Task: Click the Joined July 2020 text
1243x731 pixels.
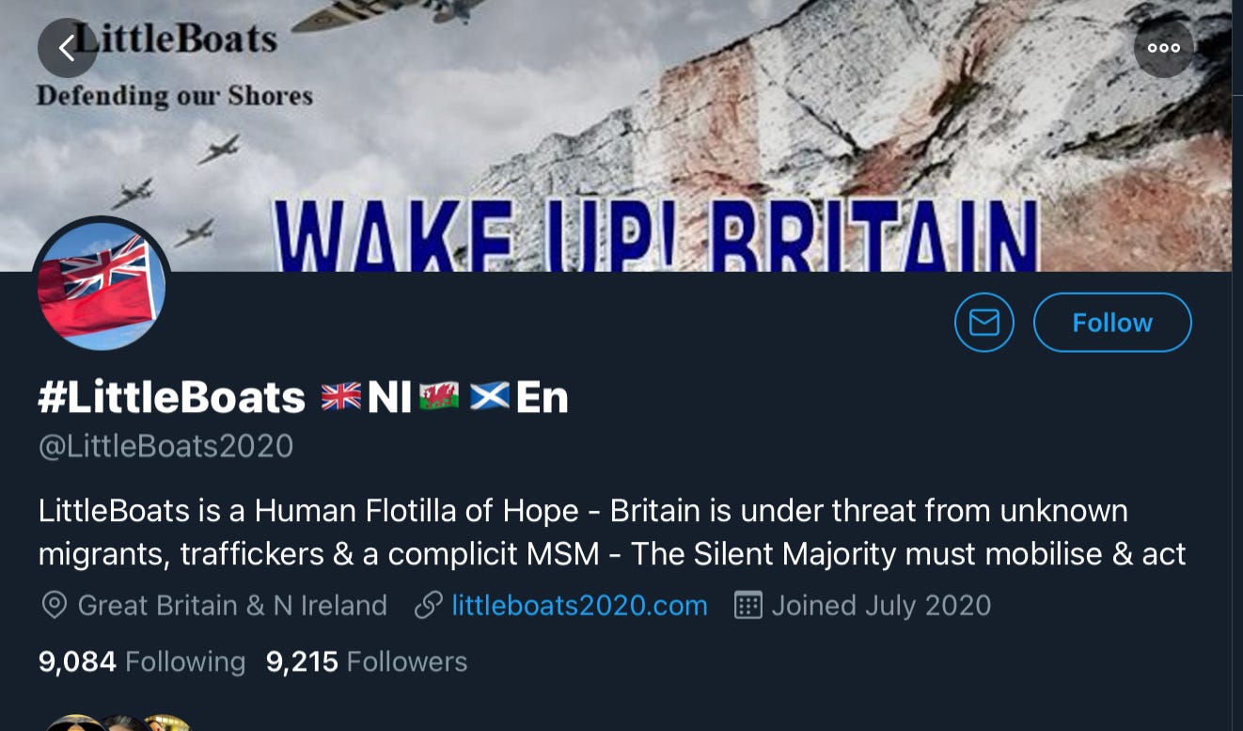Action: 881,605
